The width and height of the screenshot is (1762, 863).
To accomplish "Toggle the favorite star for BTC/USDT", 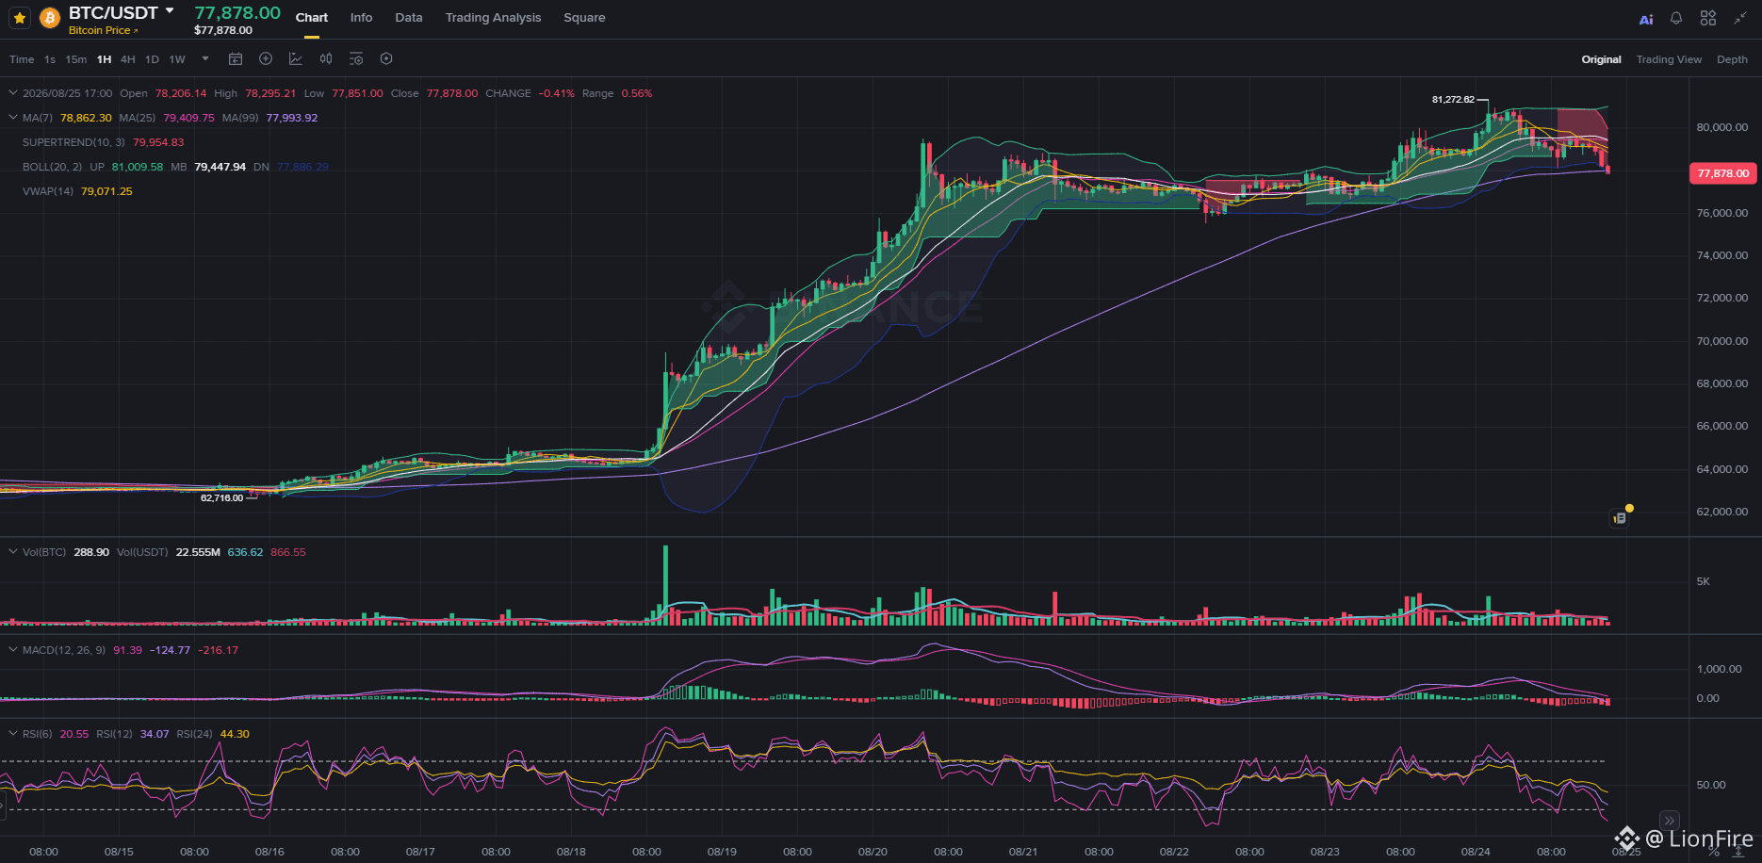I will 20,18.
